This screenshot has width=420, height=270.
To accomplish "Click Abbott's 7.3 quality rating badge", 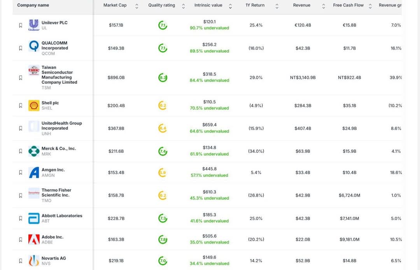I will click(x=163, y=218).
